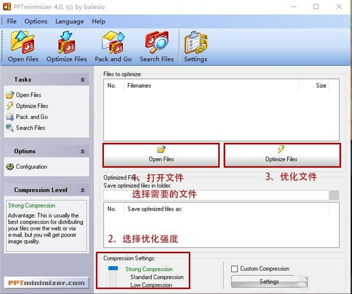Select Open Files in the Tasks panel
Viewport: 352px width, 294px height.
click(x=24, y=95)
